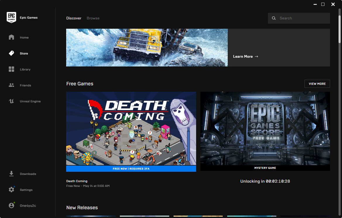The width and height of the screenshot is (342, 218).
Task: Click the Friends people icon
Action: tap(11, 85)
